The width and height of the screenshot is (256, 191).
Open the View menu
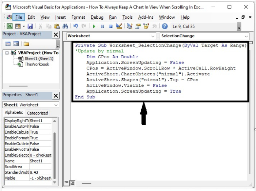point(45,17)
